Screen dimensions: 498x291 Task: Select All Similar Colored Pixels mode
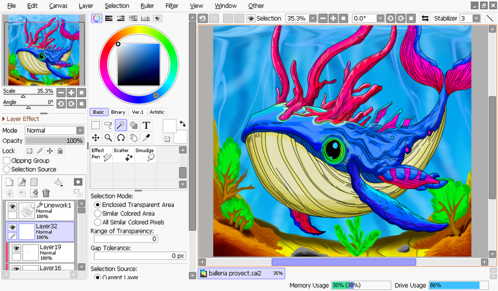[x=97, y=222]
